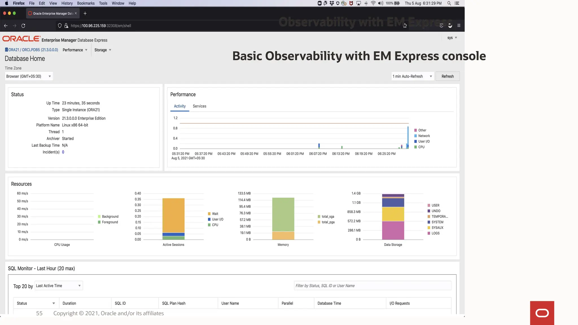The width and height of the screenshot is (578, 325).
Task: Open the Firefox hamburger menu
Action: [459, 26]
